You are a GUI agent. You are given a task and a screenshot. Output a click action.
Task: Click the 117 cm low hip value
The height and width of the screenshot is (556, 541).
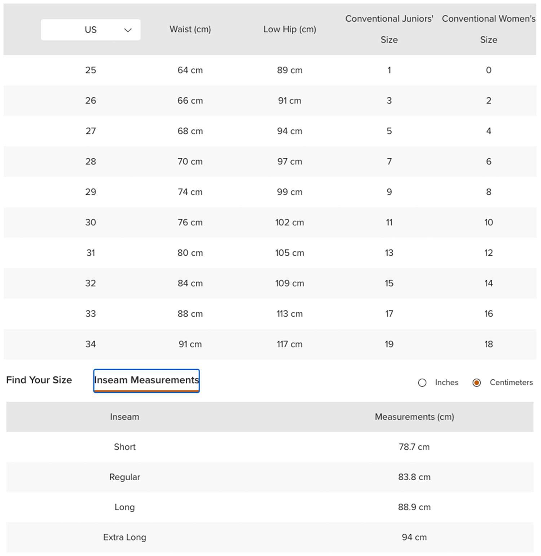(290, 344)
